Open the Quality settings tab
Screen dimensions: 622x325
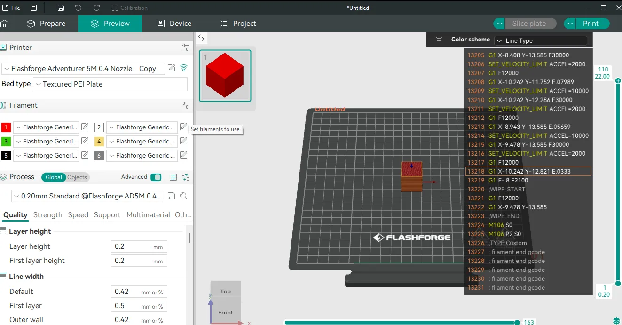[16, 215]
